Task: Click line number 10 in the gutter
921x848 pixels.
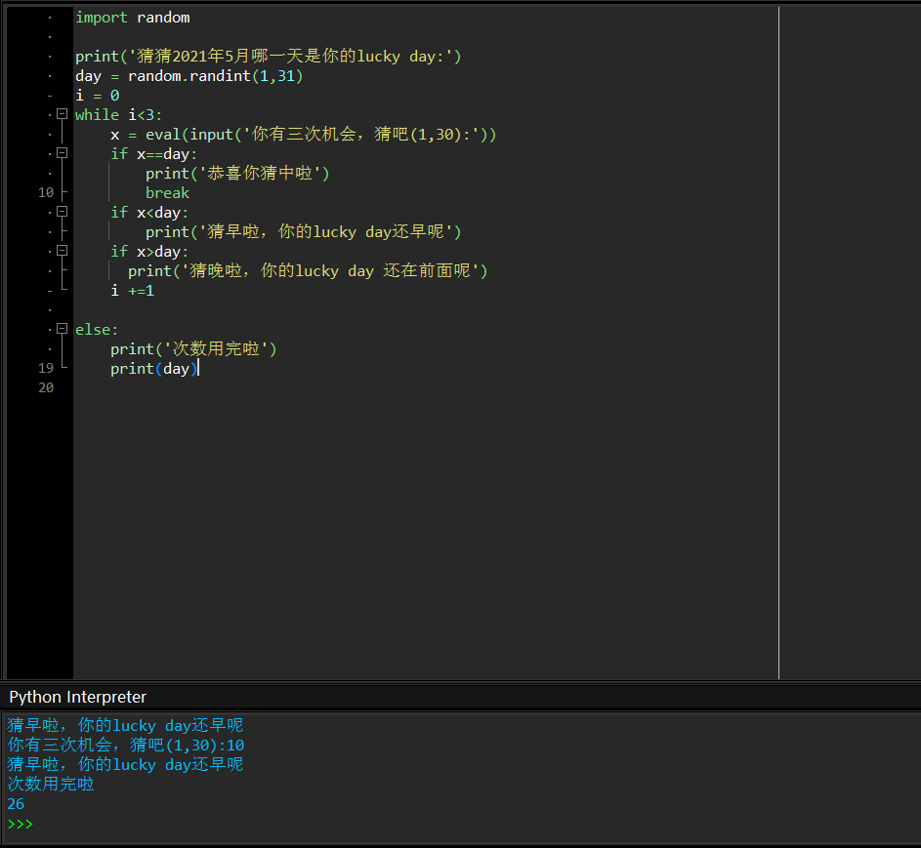Action: tap(46, 192)
